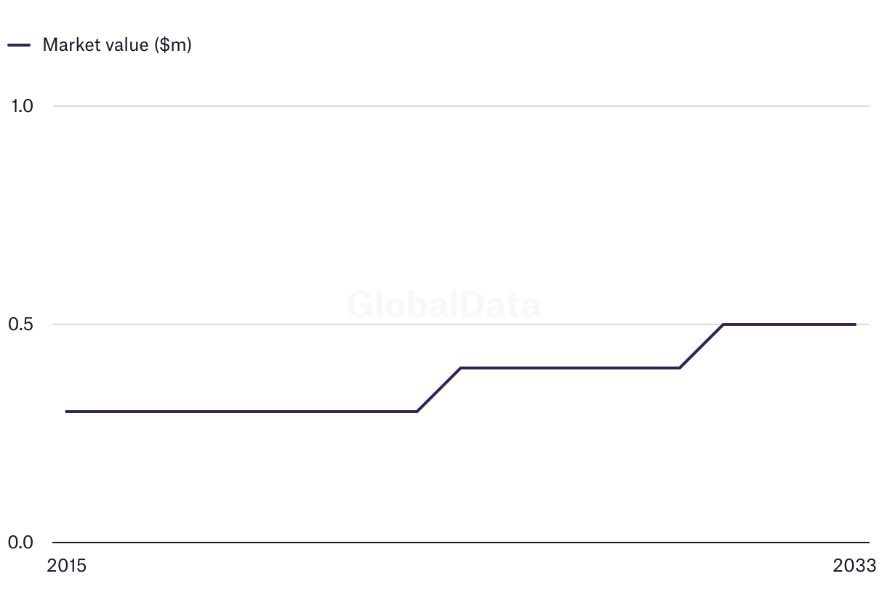Click the dark x-axis baseline
Viewport: 887px width, 608px height.
461,543
